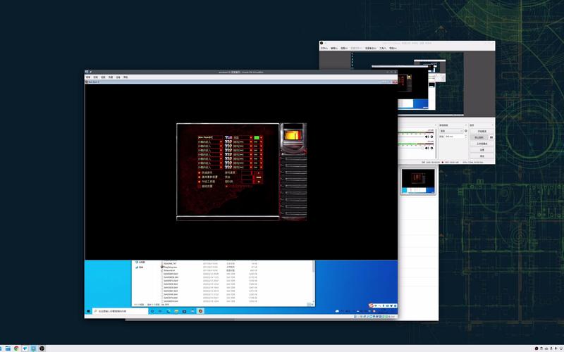Click the 设置 button in OBS controls
The width and height of the screenshot is (564, 352).
pos(482,149)
